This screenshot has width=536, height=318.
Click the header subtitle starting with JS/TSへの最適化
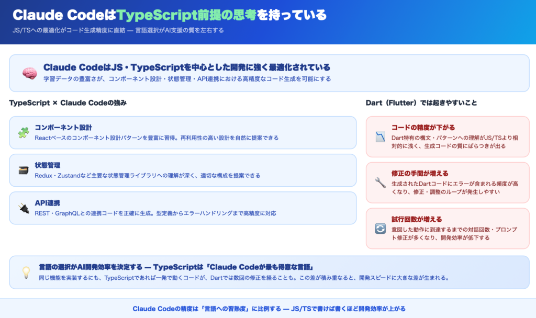(118, 30)
